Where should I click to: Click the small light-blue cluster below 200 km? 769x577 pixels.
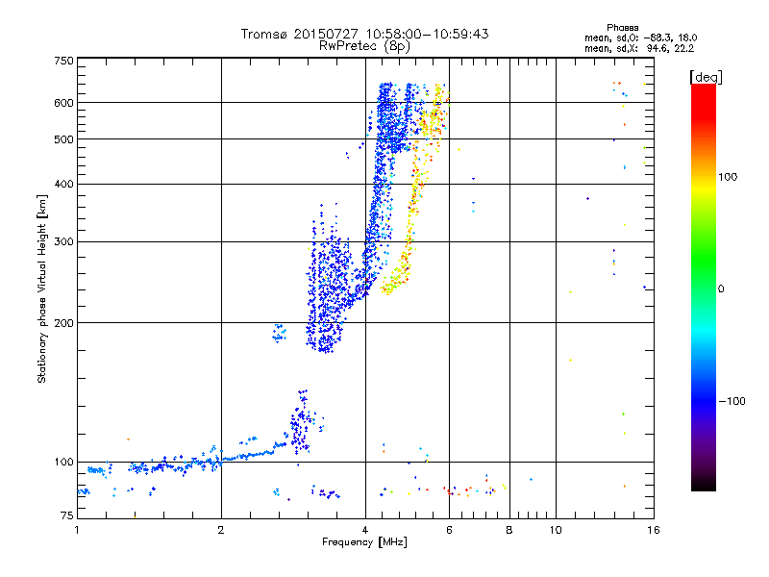[280, 333]
